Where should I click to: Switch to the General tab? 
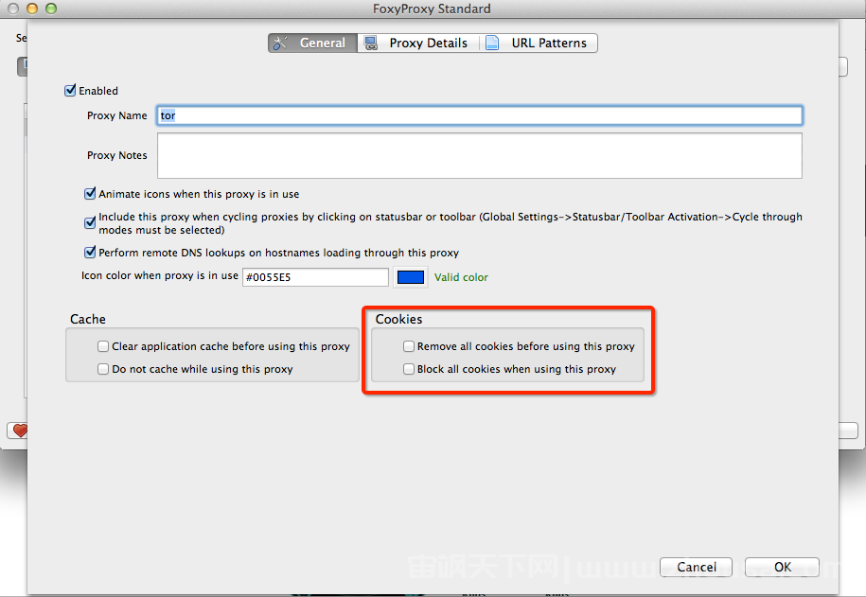[x=312, y=44]
